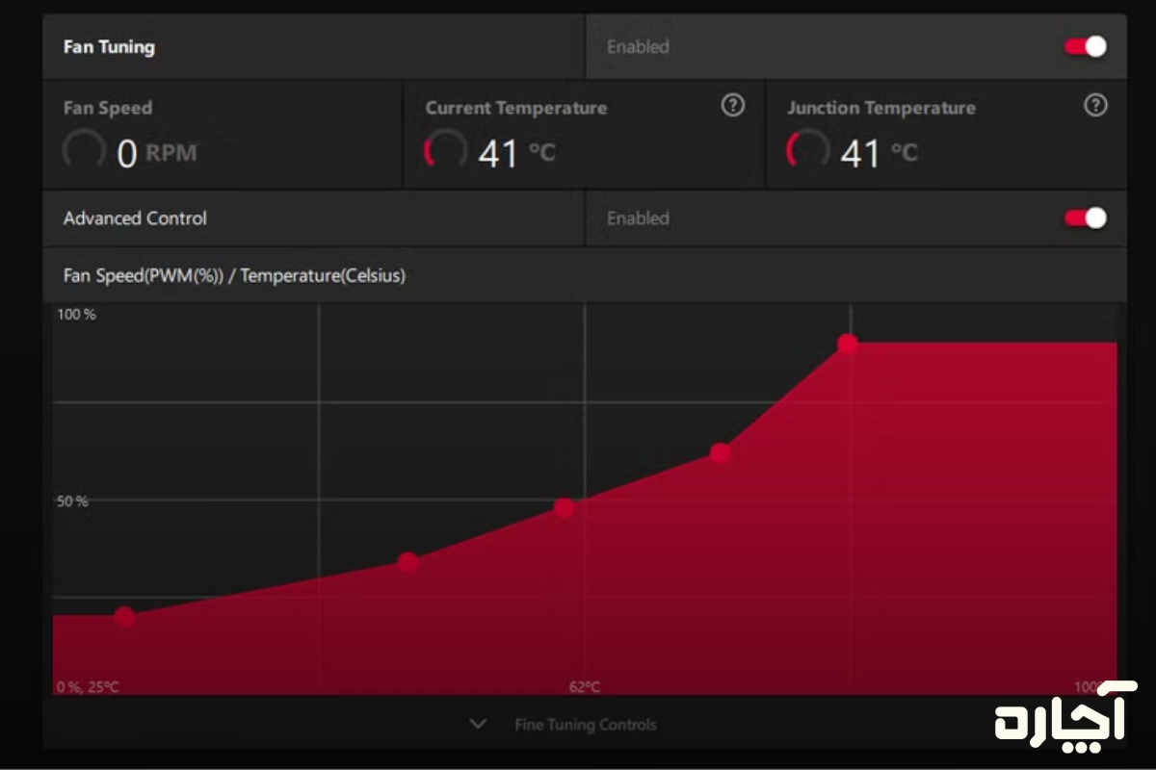The height and width of the screenshot is (770, 1156).
Task: Turn off the Advanced Control toggle
Action: (x=1086, y=218)
